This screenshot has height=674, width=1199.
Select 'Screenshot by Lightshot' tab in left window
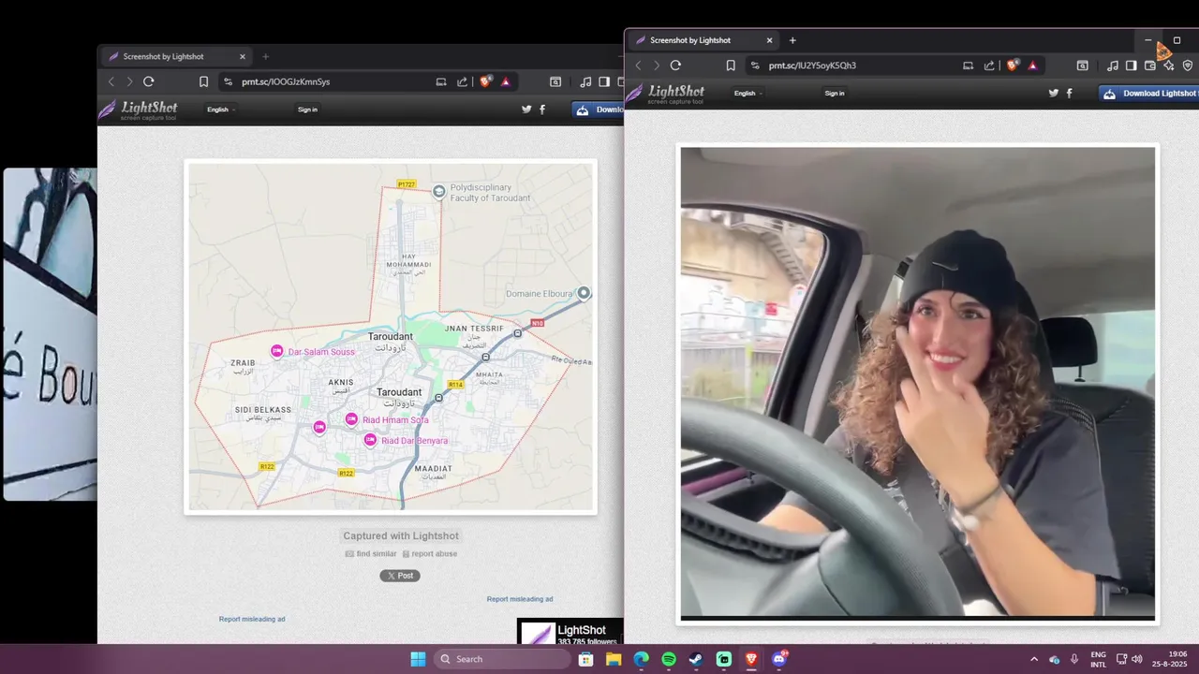175,56
